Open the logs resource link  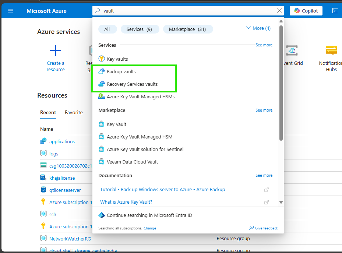pyautogui.click(x=54, y=154)
